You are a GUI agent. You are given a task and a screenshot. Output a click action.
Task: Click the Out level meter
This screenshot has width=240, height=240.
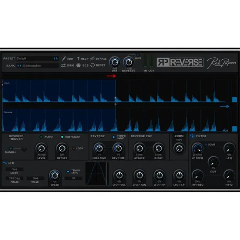click(x=151, y=61)
